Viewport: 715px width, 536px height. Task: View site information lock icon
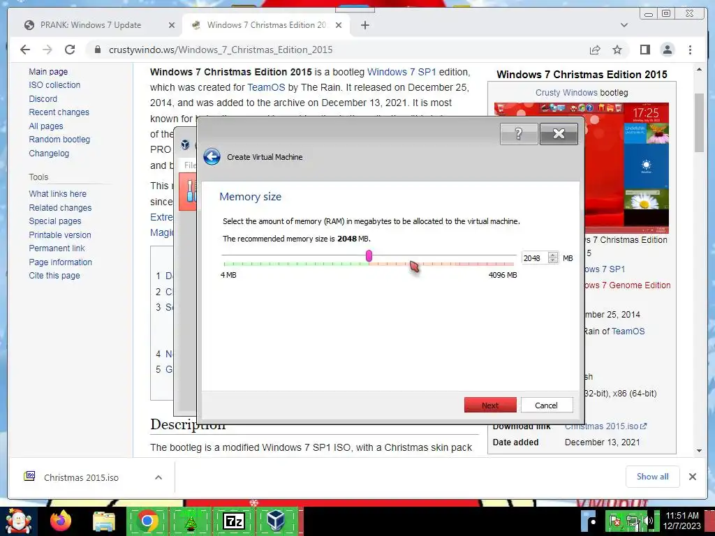pyautogui.click(x=97, y=50)
